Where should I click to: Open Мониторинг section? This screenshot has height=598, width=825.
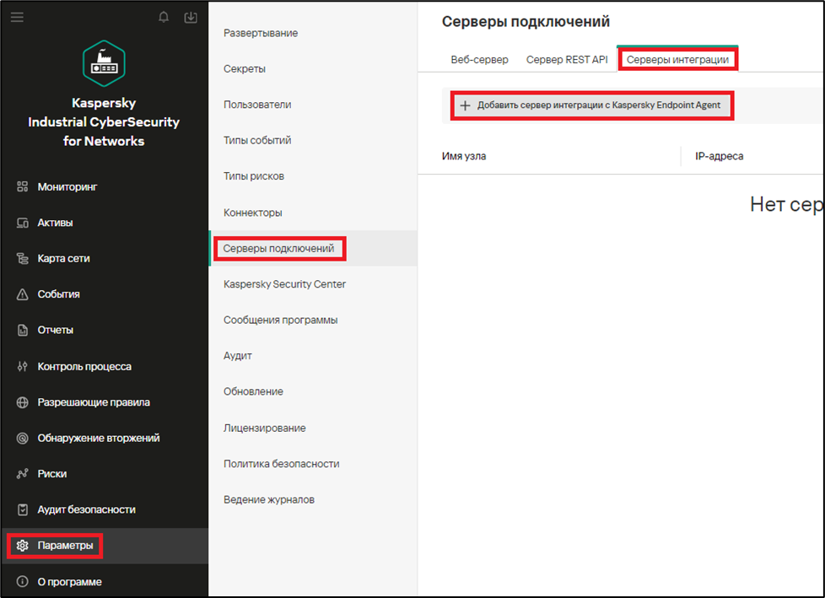tap(67, 186)
